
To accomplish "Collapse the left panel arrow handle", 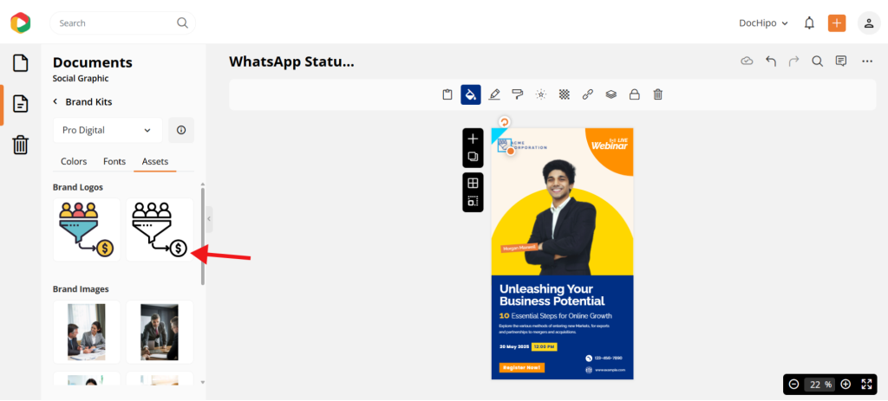I will (x=209, y=219).
